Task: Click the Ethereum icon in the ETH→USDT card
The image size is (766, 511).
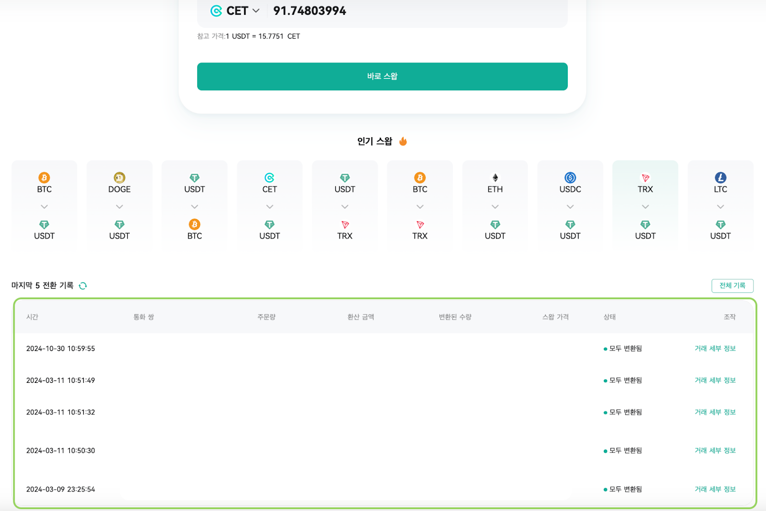Action: [x=495, y=177]
